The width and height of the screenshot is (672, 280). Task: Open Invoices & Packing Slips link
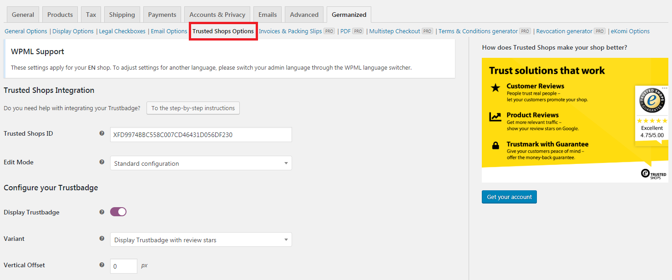[x=290, y=31]
